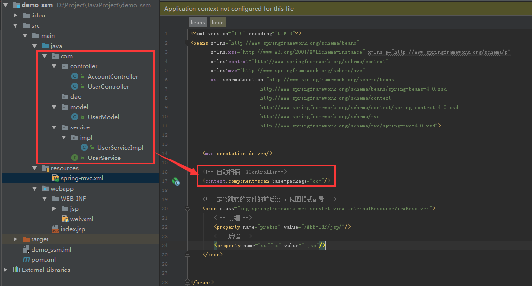Image resolution: width=532 pixels, height=286 pixels.
Task: Collapse the com package arrow
Action: click(x=45, y=56)
